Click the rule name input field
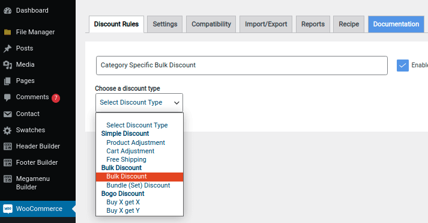 point(242,66)
